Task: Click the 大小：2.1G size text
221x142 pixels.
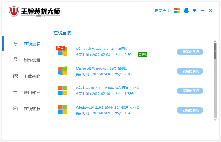Action: pyautogui.click(x=123, y=74)
